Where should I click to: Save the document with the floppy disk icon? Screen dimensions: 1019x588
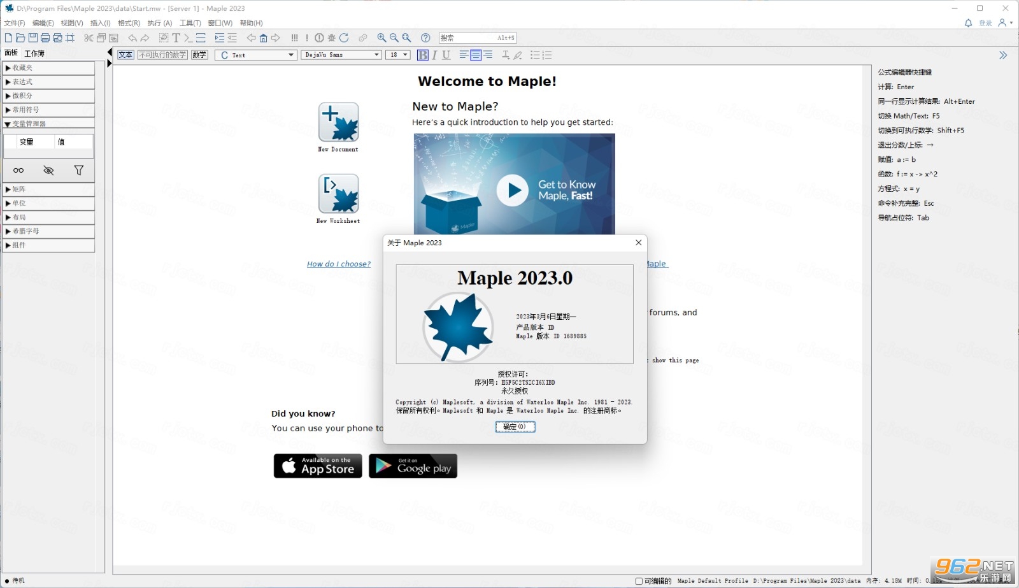32,38
